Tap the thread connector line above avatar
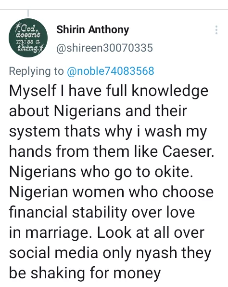Screen dimensions: 228x287 point(28,13)
